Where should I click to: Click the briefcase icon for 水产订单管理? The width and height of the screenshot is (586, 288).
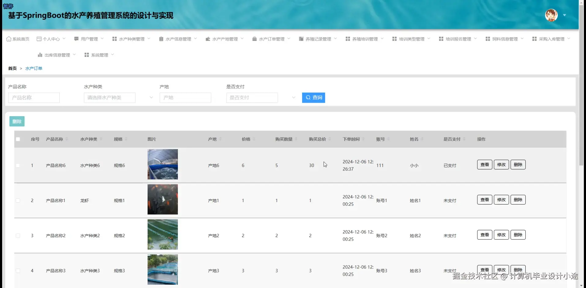click(x=254, y=39)
